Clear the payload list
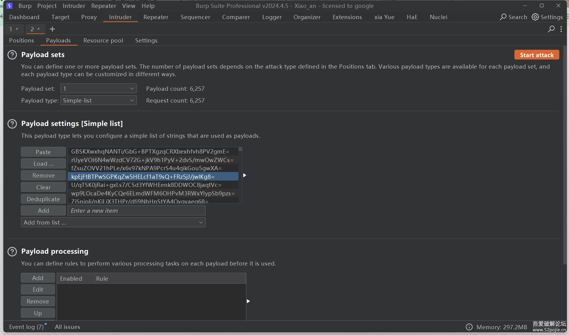This screenshot has height=335, width=569. (x=43, y=187)
